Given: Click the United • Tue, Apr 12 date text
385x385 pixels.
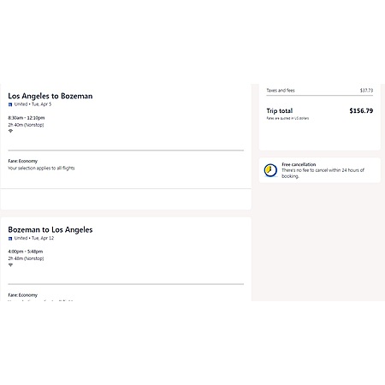Looking at the screenshot, I should pyautogui.click(x=34, y=238).
